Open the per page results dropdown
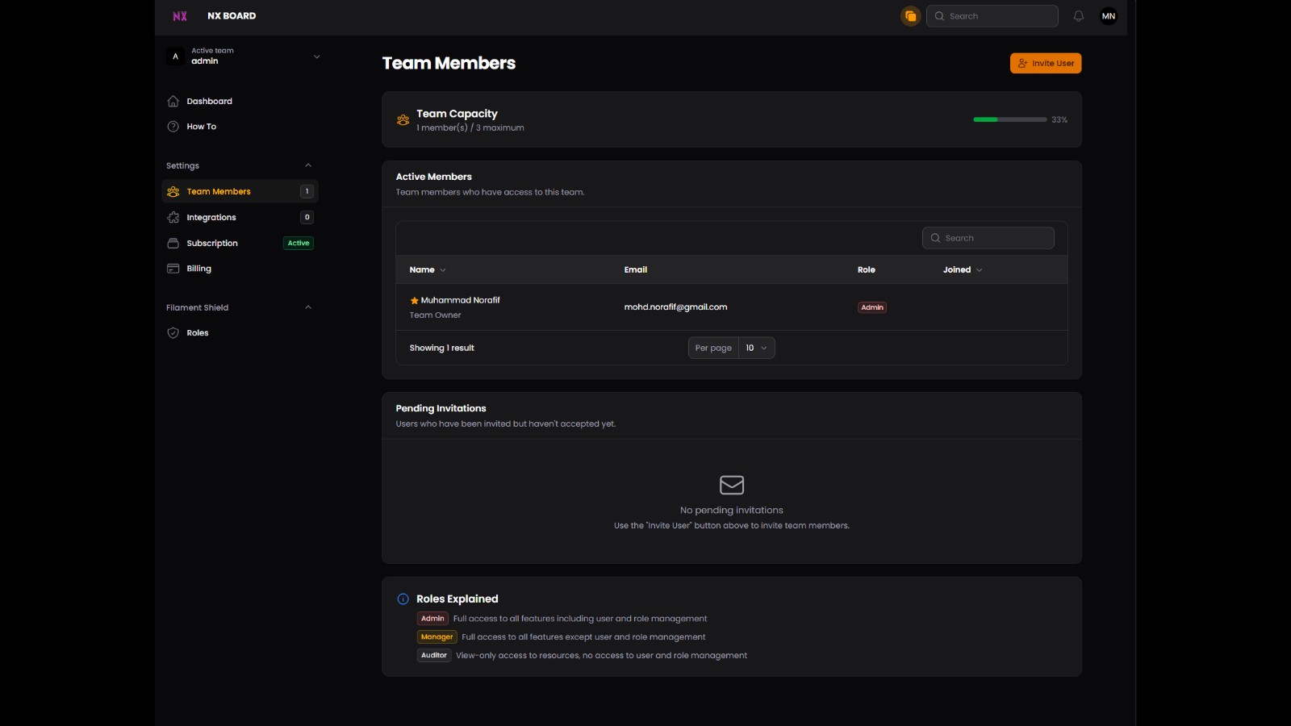The width and height of the screenshot is (1291, 726). pyautogui.click(x=755, y=348)
